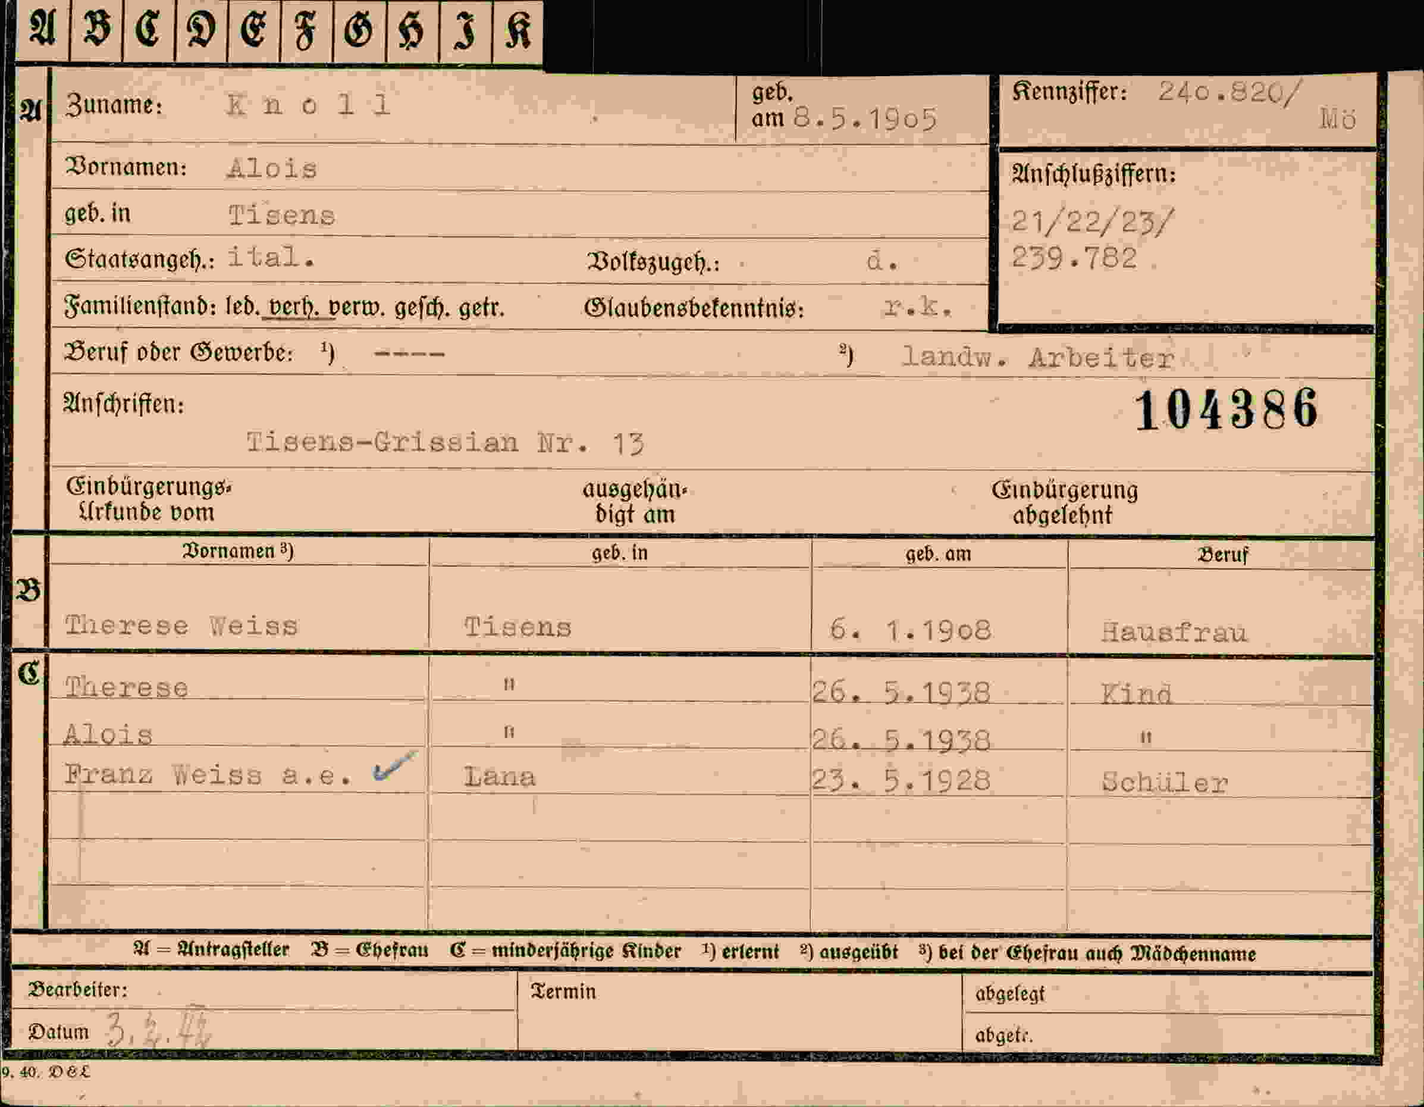Click the blue checkmark beside Franz Weiss
The height and width of the screenshot is (1107, 1424).
click(x=394, y=766)
